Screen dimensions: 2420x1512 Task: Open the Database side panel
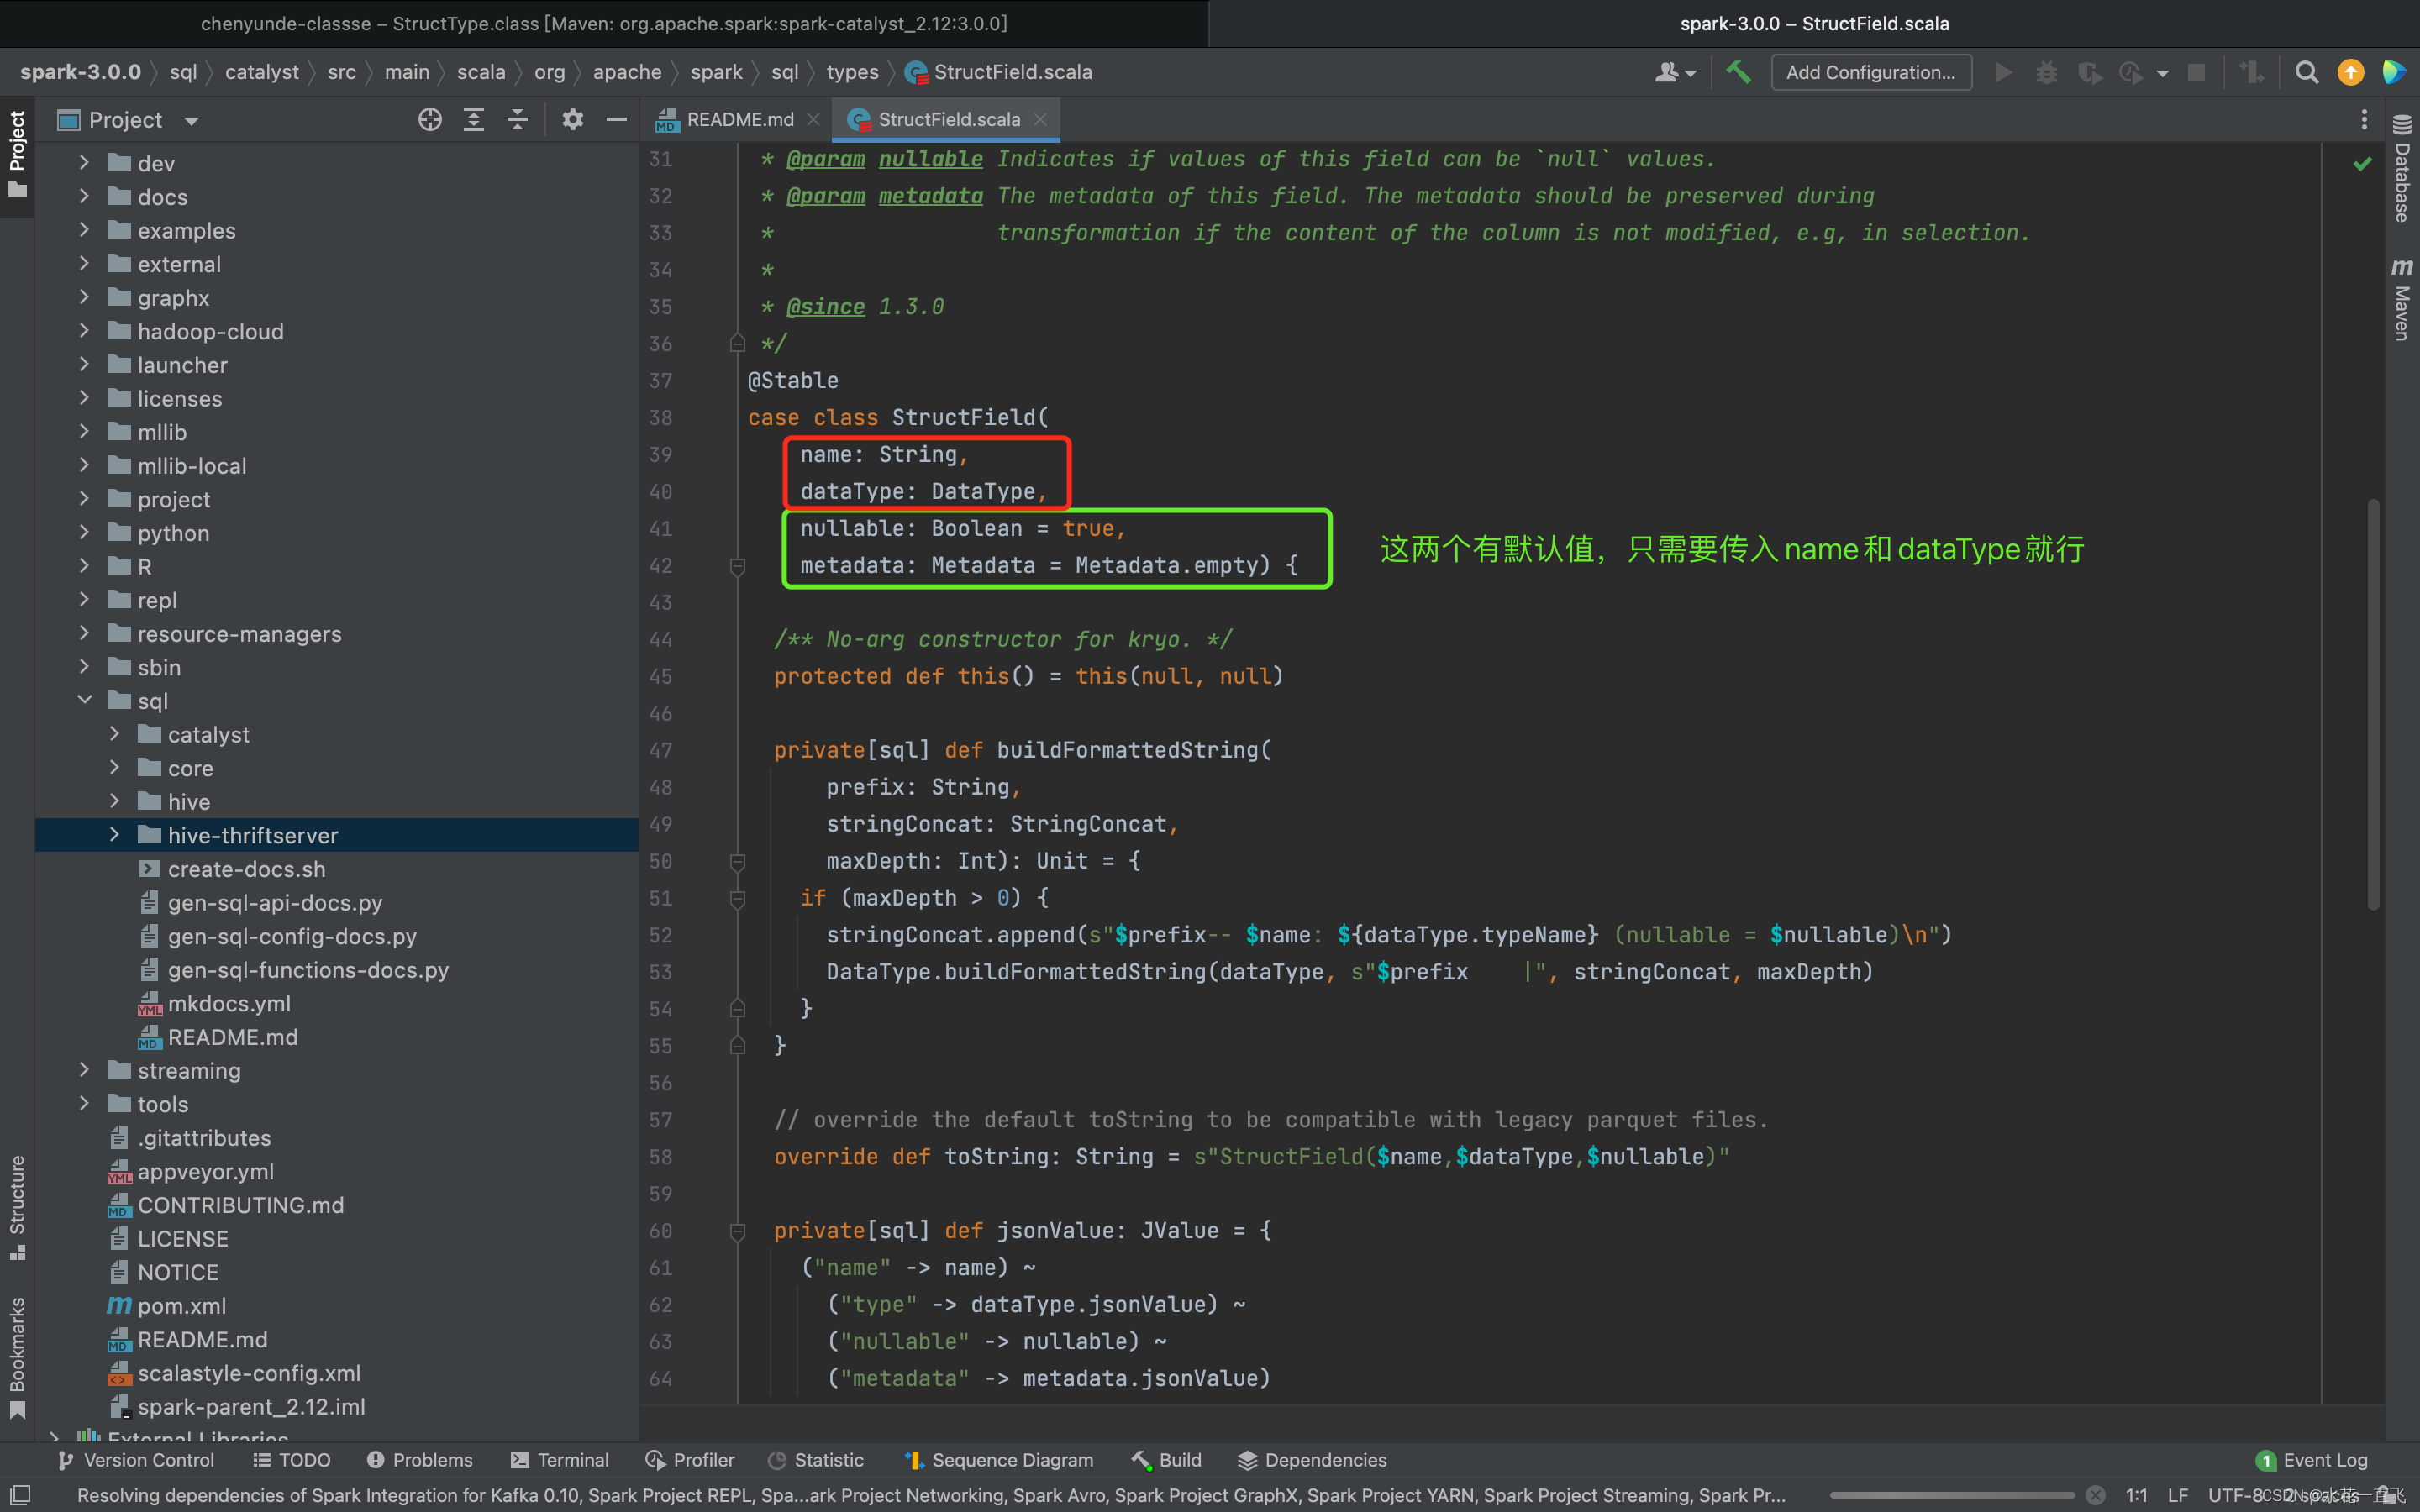point(2401,168)
